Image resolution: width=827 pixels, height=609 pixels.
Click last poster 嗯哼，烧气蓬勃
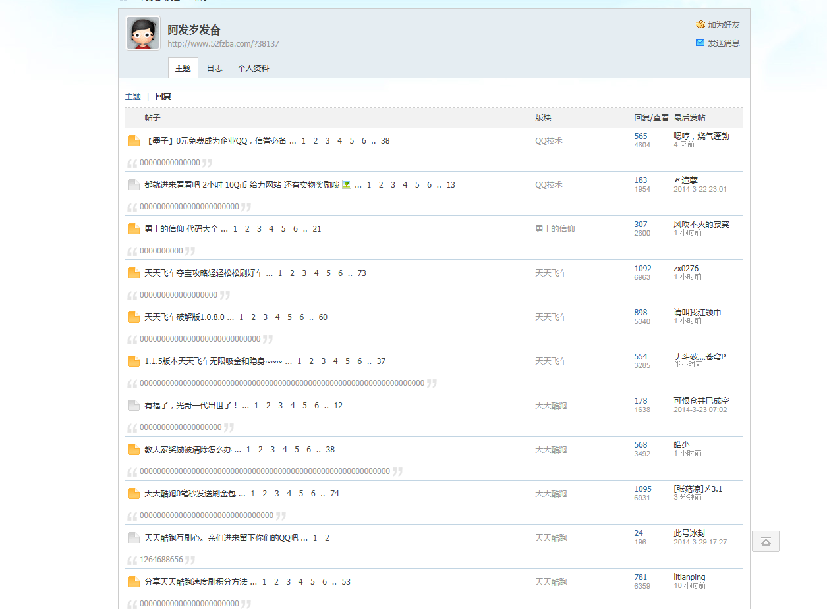[701, 136]
